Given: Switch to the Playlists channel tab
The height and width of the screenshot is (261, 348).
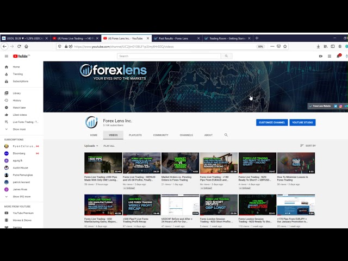Looking at the screenshot, I should [135, 135].
